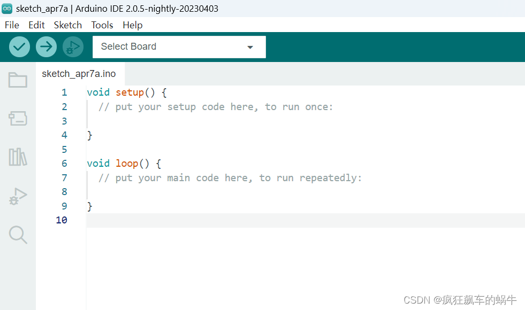
Task: Click the Upload arrow button
Action: pos(46,47)
